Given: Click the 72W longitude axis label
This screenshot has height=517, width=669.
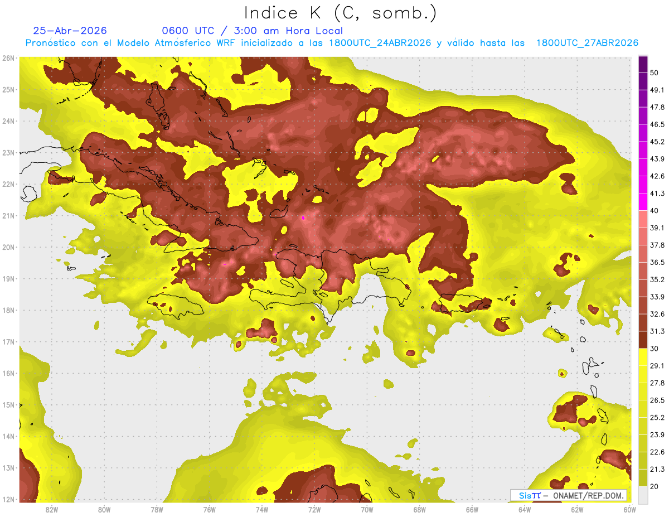Looking at the screenshot, I should point(314,510).
